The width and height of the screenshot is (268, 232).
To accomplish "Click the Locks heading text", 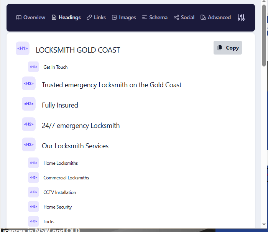I will click(49, 222).
